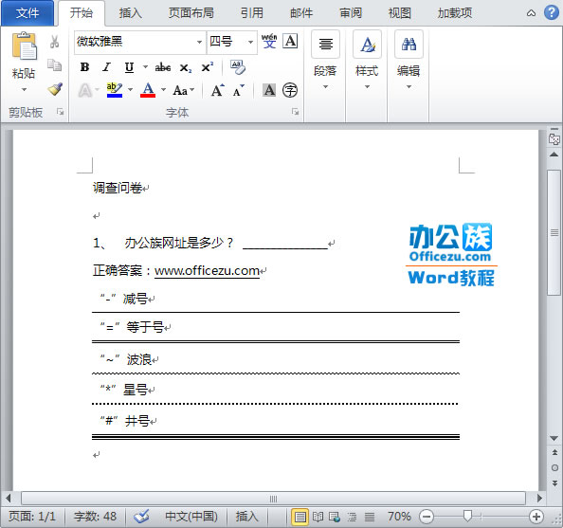Open the Editing group menu
The height and width of the screenshot is (528, 563).
(409, 60)
